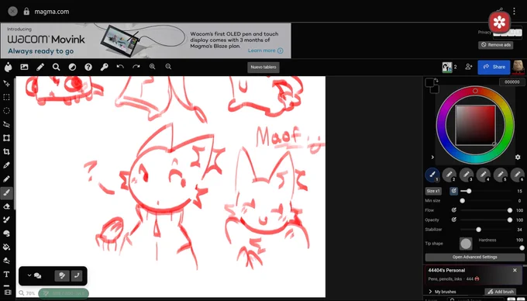Zoom out of the canvas
Image resolution: width=527 pixels, height=301 pixels.
[168, 67]
